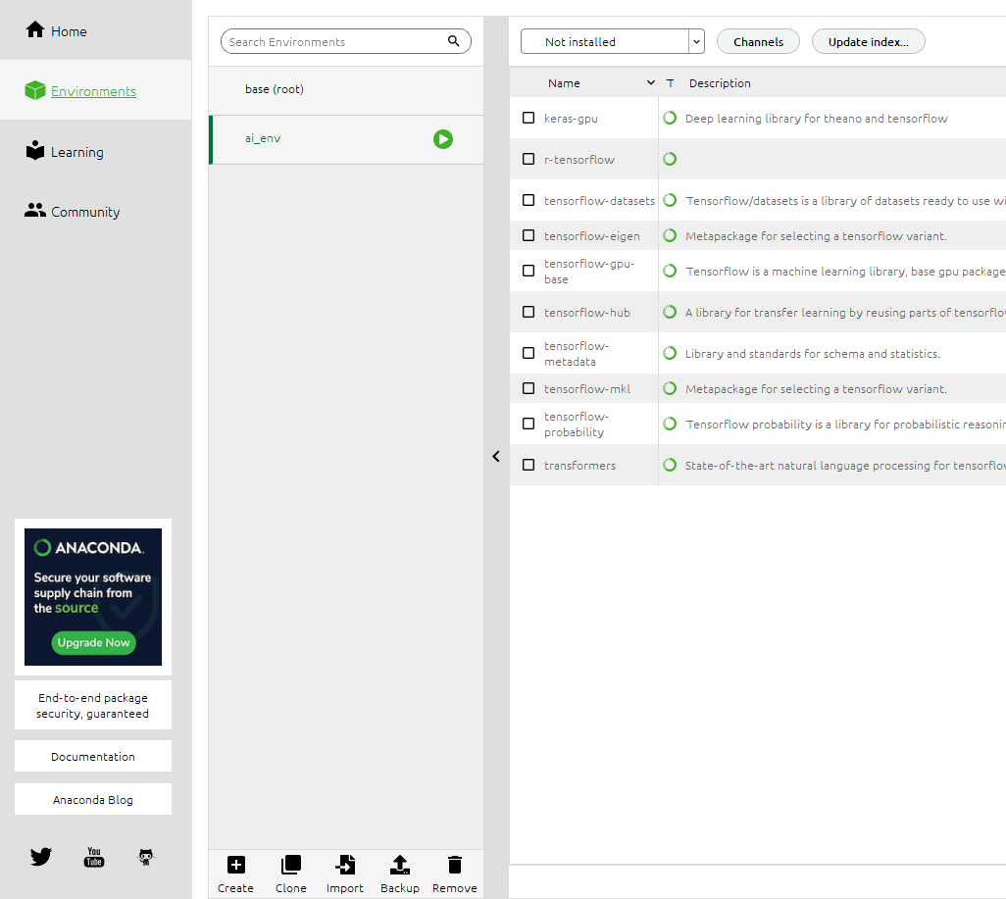Check the keras-gpu package checkbox
Viewport: 1006px width, 899px height.
[528, 118]
